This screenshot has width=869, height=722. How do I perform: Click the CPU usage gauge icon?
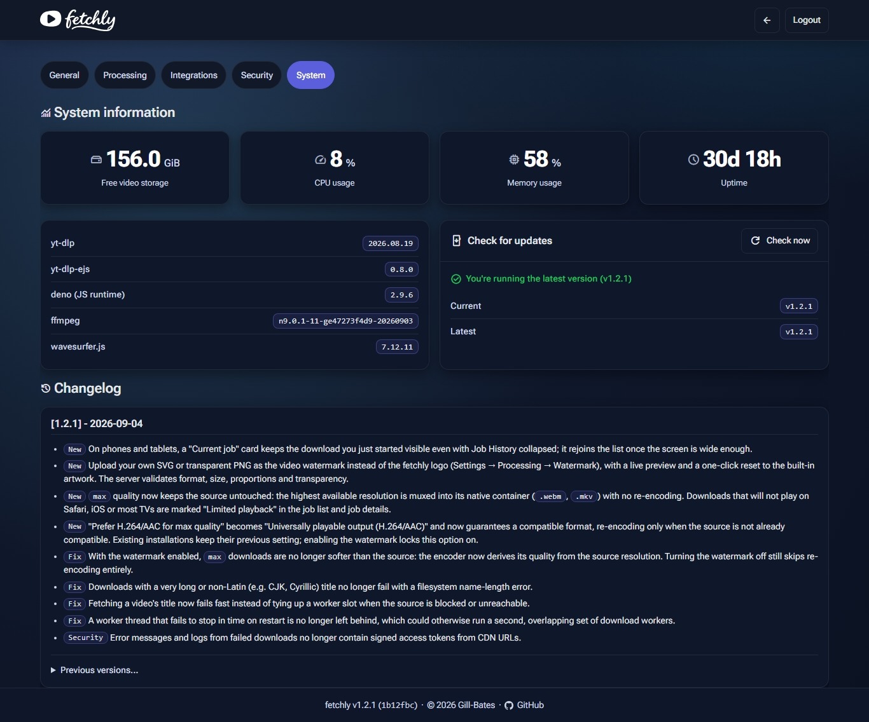click(x=321, y=160)
